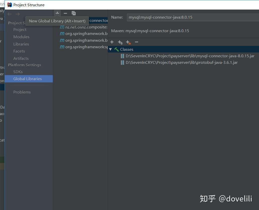Click the plus icon to add classes to library
The width and height of the screenshot is (259, 210).
coord(112,42)
